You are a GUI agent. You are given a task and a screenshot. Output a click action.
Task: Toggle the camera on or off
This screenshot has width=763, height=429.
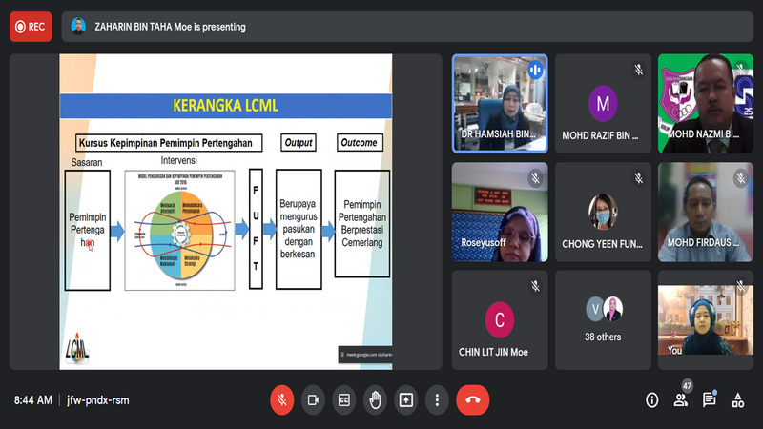pos(312,400)
